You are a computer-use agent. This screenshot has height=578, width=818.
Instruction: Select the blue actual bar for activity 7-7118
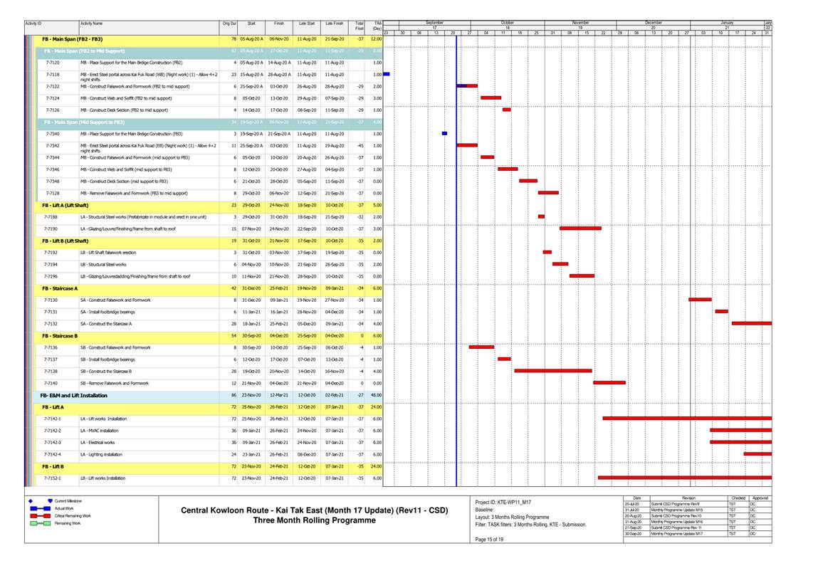tap(387, 73)
